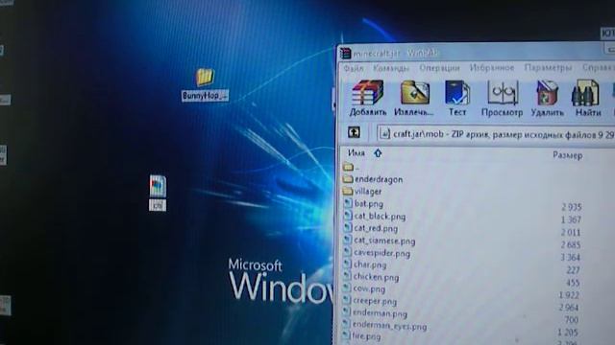Open the Операции menu

tap(439, 68)
